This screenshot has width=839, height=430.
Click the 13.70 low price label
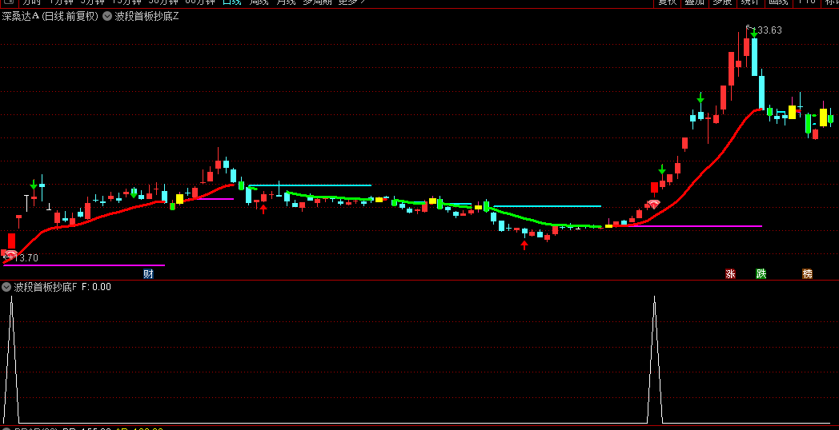(26, 258)
